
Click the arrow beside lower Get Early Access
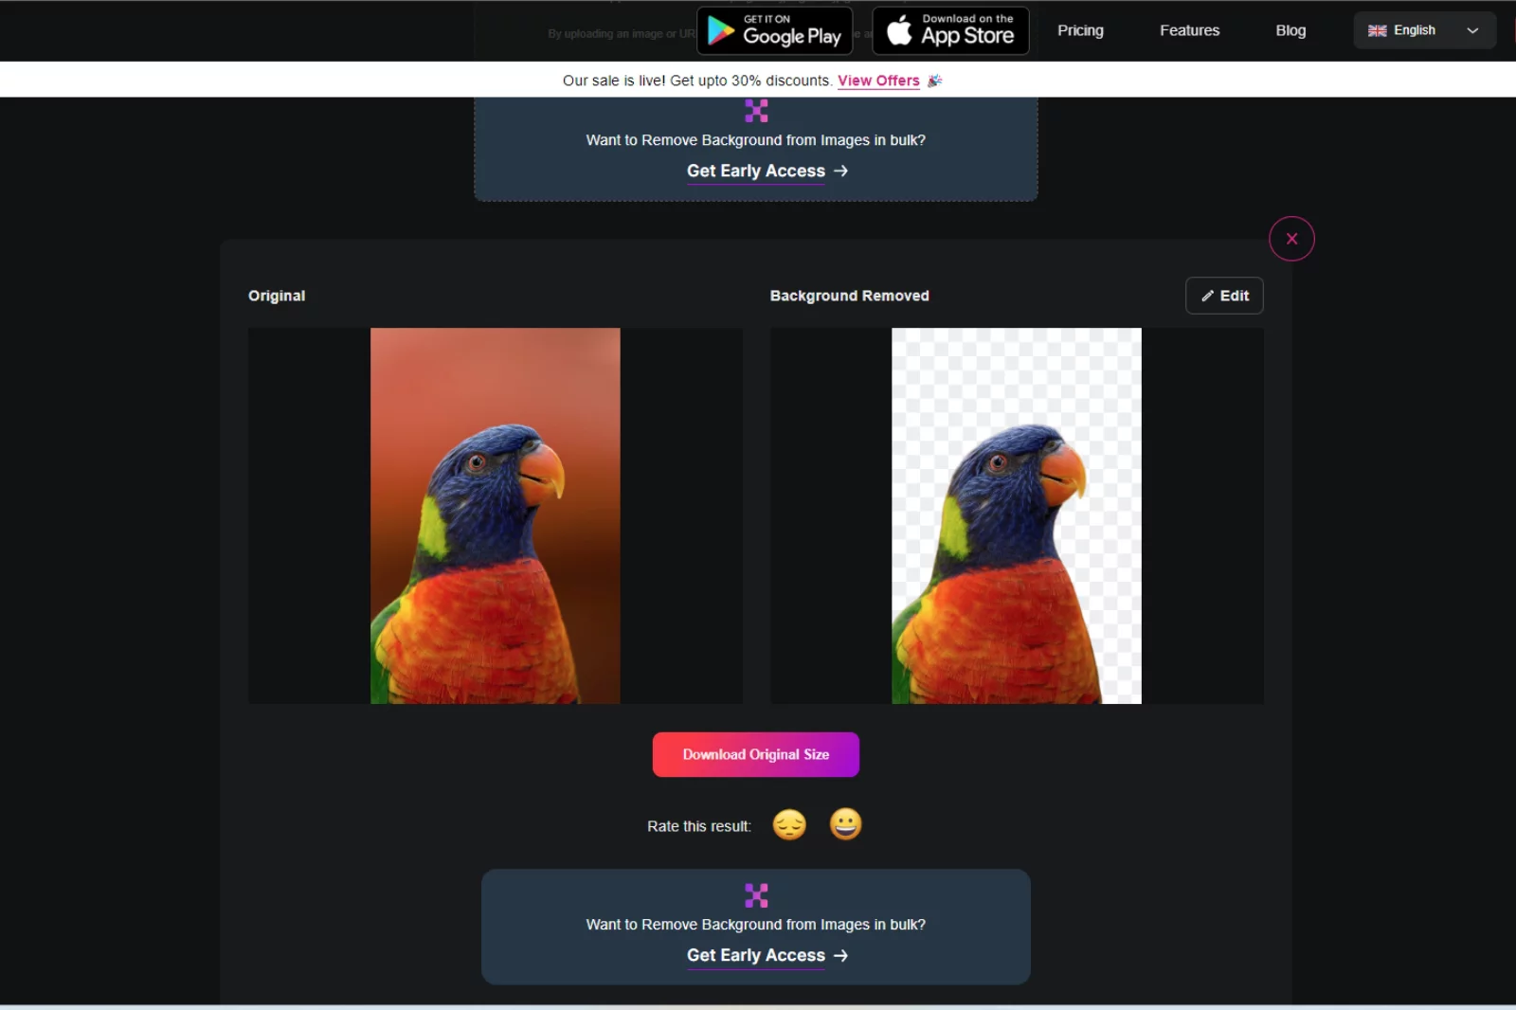tap(840, 955)
